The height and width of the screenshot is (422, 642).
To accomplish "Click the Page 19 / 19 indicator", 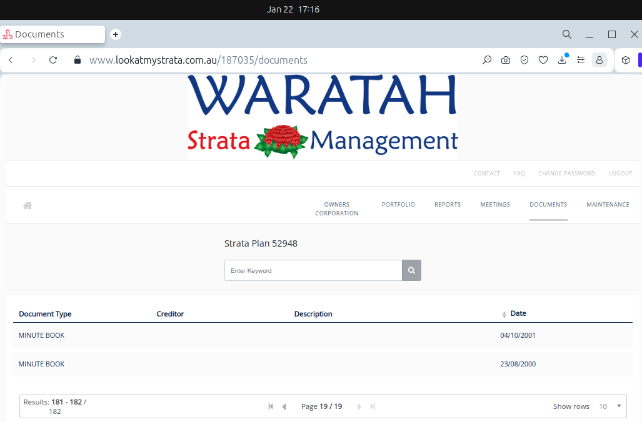I will [321, 406].
